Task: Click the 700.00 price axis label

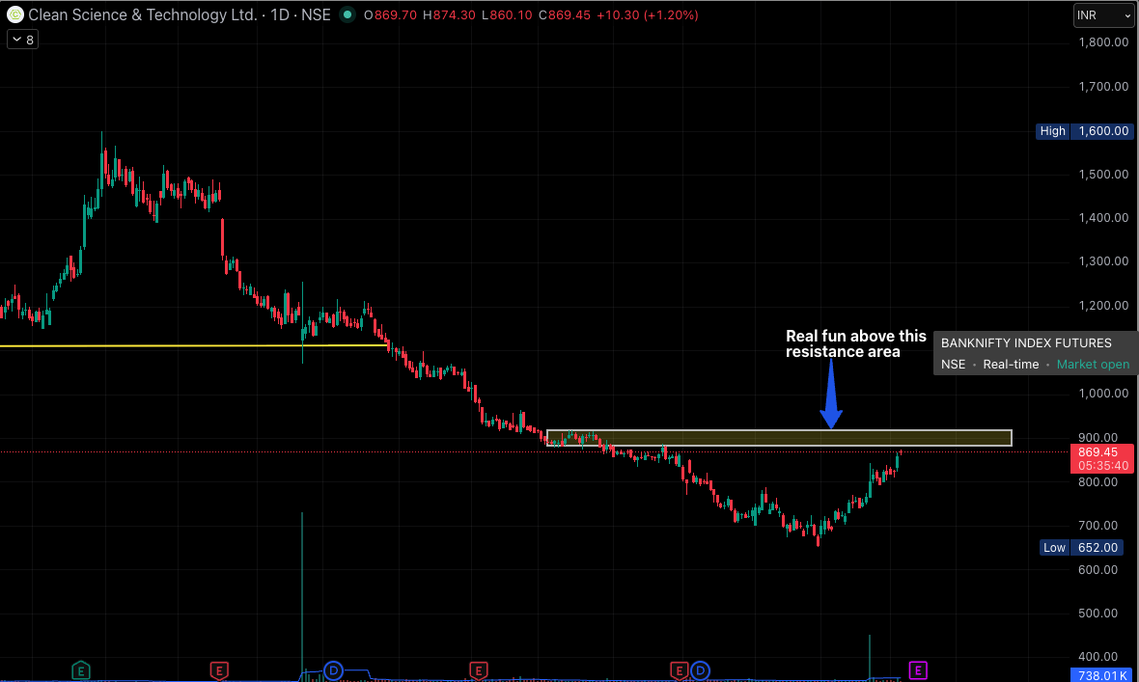Action: pos(1097,525)
